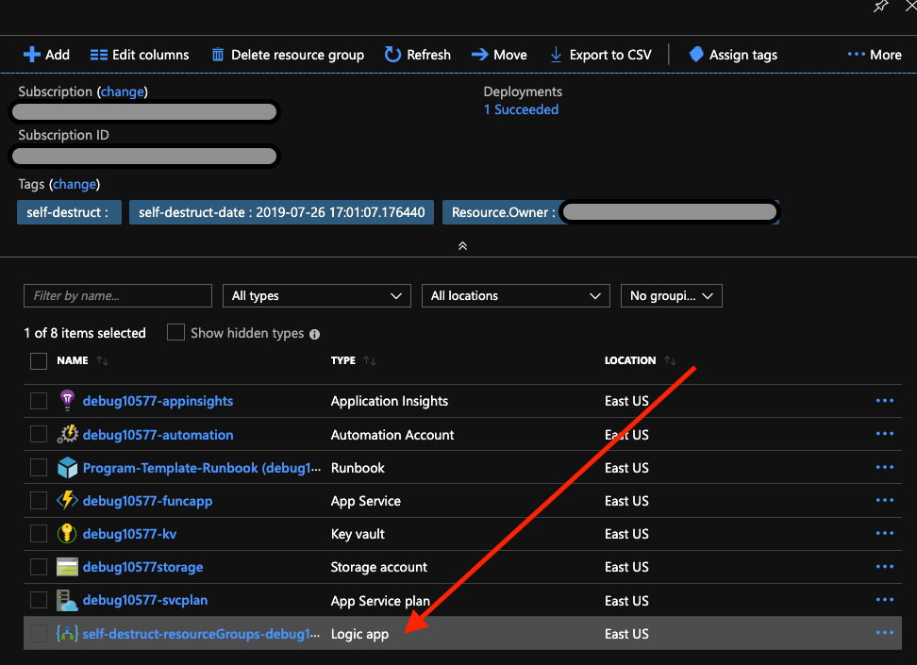The image size is (917, 665).
Task: Open the No grouping dropdown
Action: (x=672, y=296)
